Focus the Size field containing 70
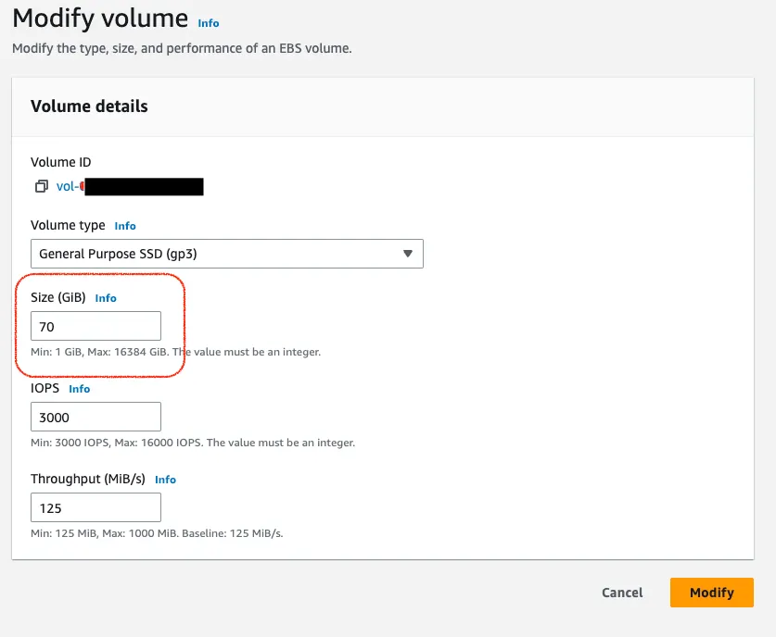This screenshot has width=776, height=637. [95, 326]
